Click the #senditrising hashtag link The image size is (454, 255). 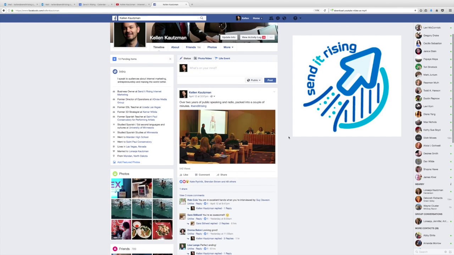point(198,106)
